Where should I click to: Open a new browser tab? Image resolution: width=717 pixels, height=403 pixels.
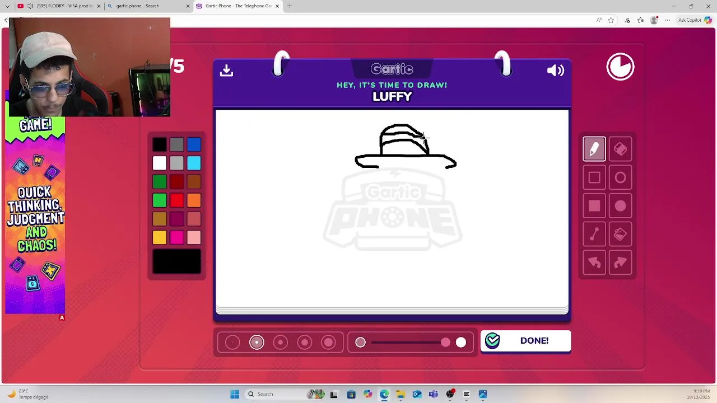tap(290, 6)
